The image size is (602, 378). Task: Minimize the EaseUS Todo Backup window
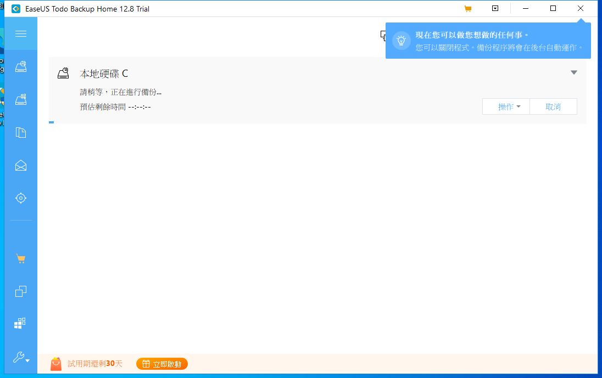526,8
